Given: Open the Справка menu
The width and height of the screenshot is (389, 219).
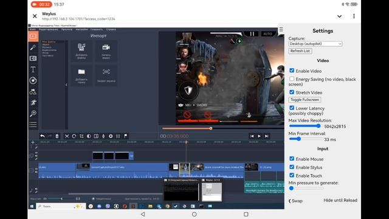Looking at the screenshot, I should 111,29.
